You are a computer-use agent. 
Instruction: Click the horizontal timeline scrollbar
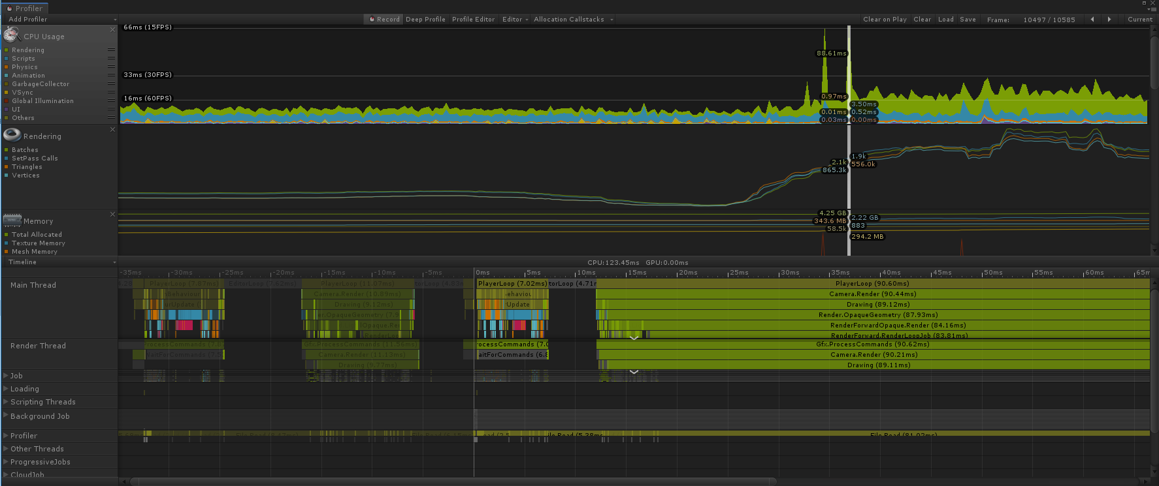click(453, 481)
